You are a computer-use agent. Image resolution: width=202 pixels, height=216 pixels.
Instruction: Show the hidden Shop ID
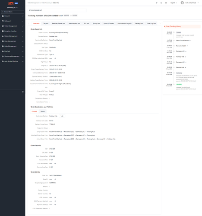pyautogui.click(x=55, y=179)
